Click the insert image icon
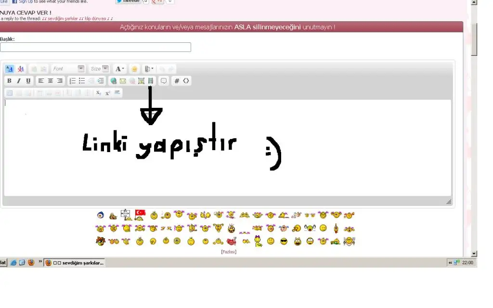Screen dimensions: 493x308 142,81
